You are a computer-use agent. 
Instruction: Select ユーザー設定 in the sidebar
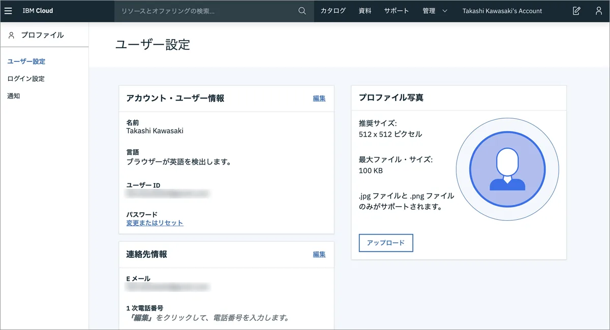point(26,61)
